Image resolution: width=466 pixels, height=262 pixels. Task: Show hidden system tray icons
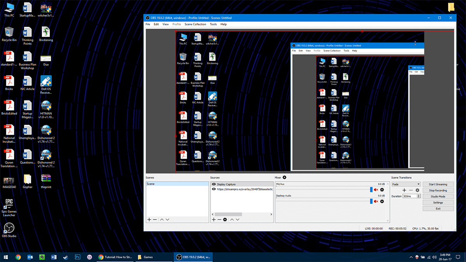411,257
